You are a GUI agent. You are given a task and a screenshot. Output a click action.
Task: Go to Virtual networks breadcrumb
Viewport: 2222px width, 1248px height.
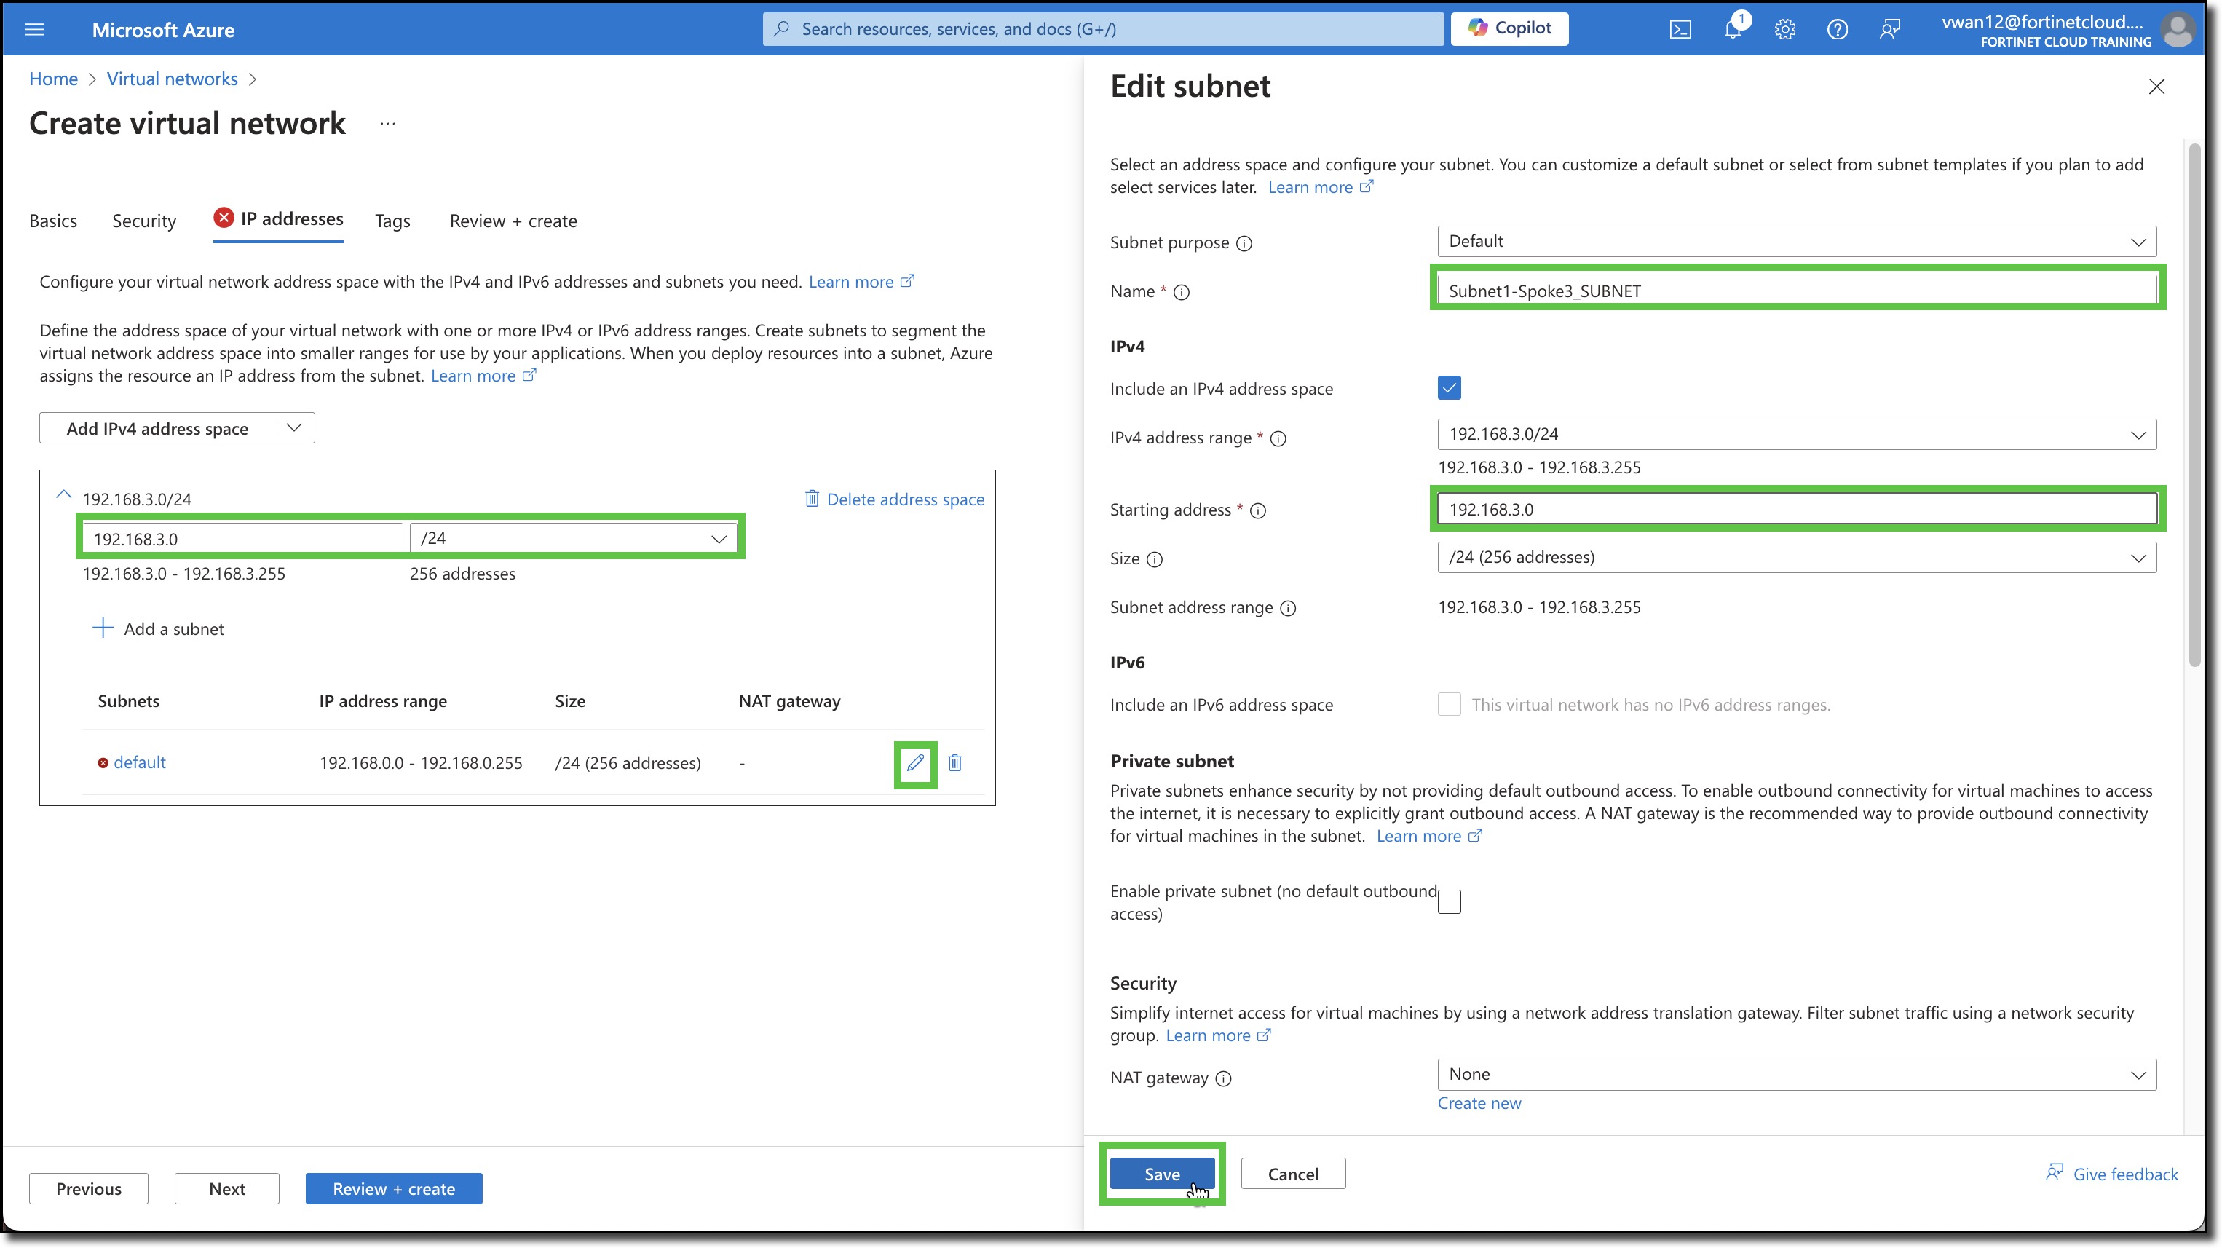[173, 79]
